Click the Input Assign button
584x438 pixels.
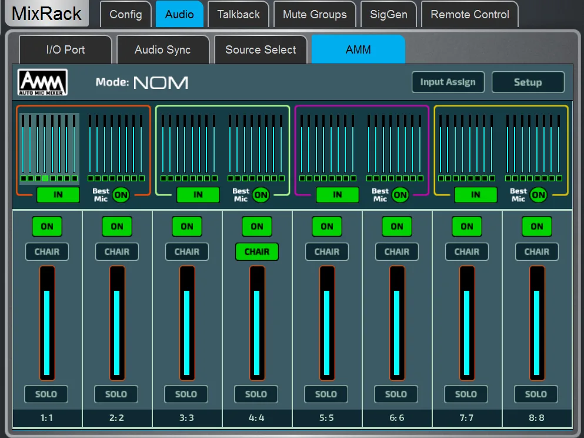(x=448, y=82)
